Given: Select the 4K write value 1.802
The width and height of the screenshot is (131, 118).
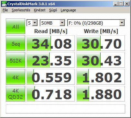Looking at the screenshot, I should (x=101, y=77).
